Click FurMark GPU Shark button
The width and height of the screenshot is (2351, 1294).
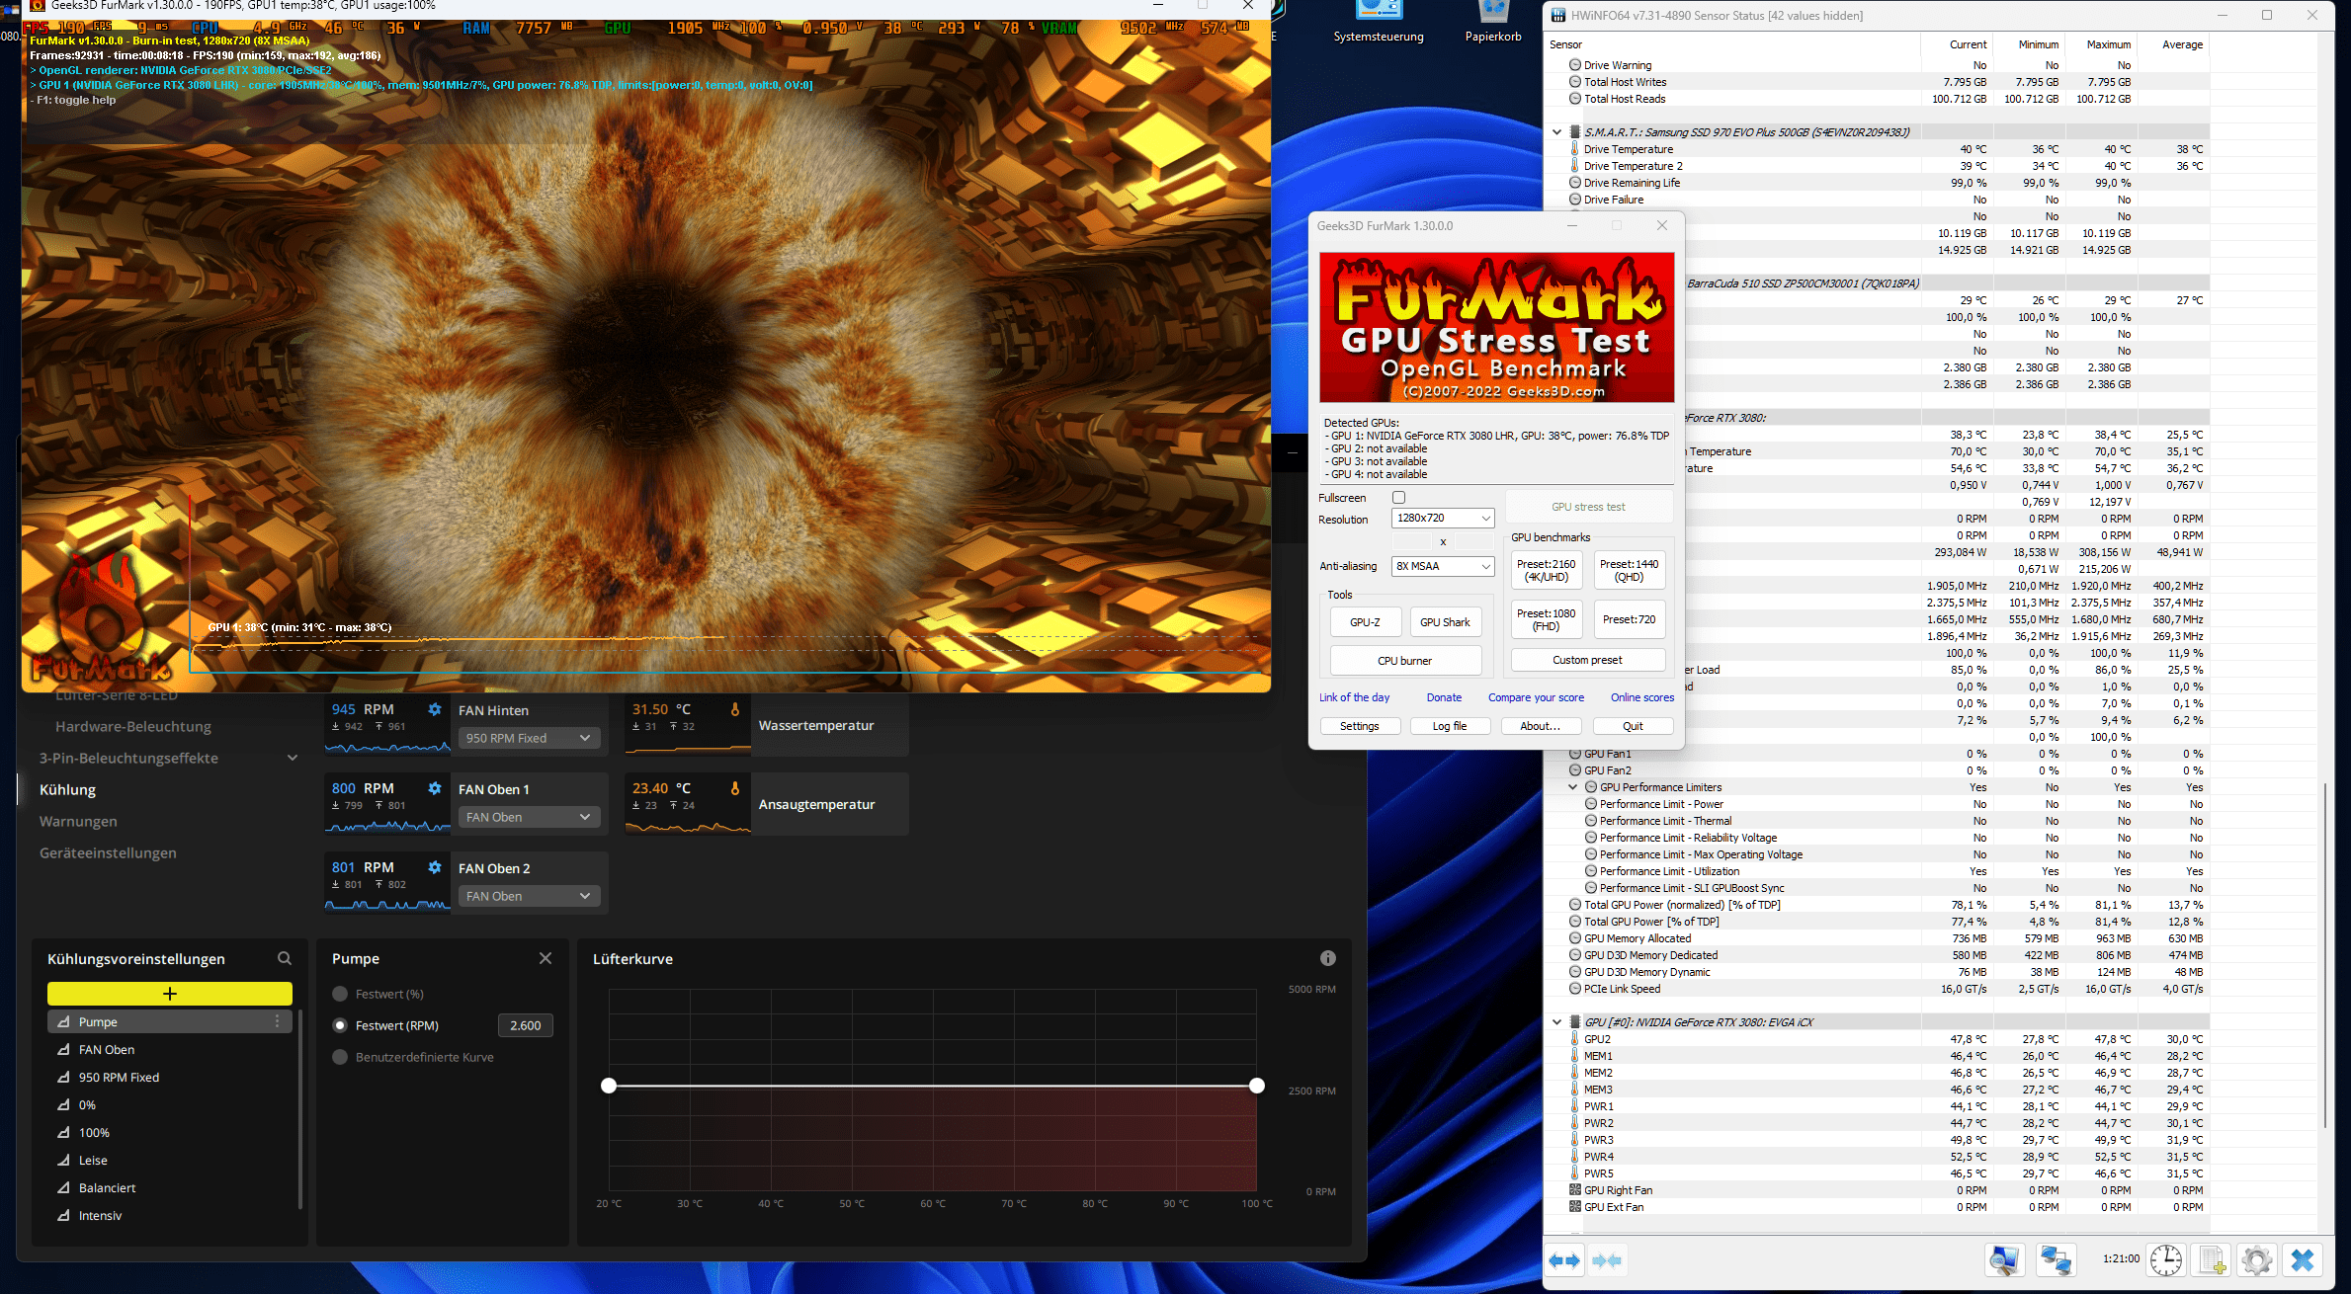click(1445, 622)
